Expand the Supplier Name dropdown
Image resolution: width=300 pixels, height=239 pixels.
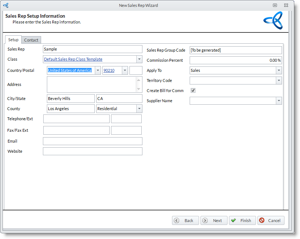[x=279, y=101]
